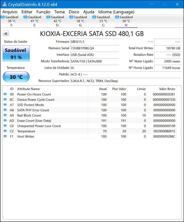This screenshot has height=222, width=184.
Task: Click the Interface field USB (Serial ATA)
Action: coord(95,55)
